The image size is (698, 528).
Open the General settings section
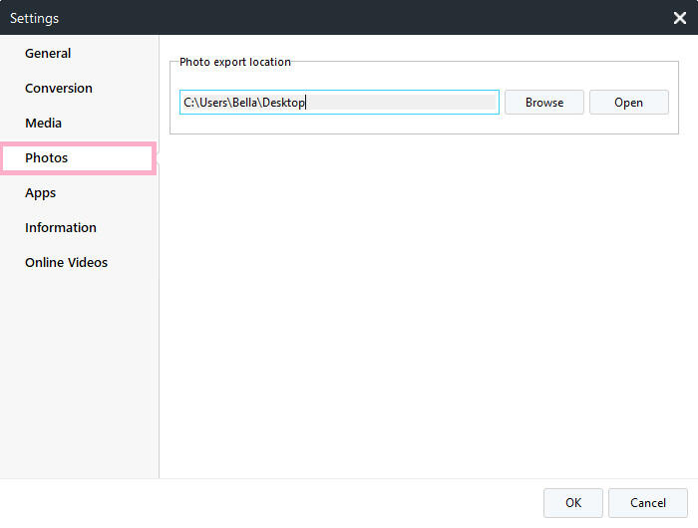(48, 54)
